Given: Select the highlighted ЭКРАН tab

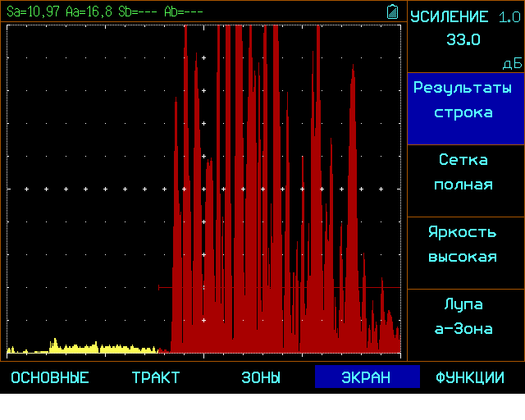Looking at the screenshot, I should coord(367,377).
